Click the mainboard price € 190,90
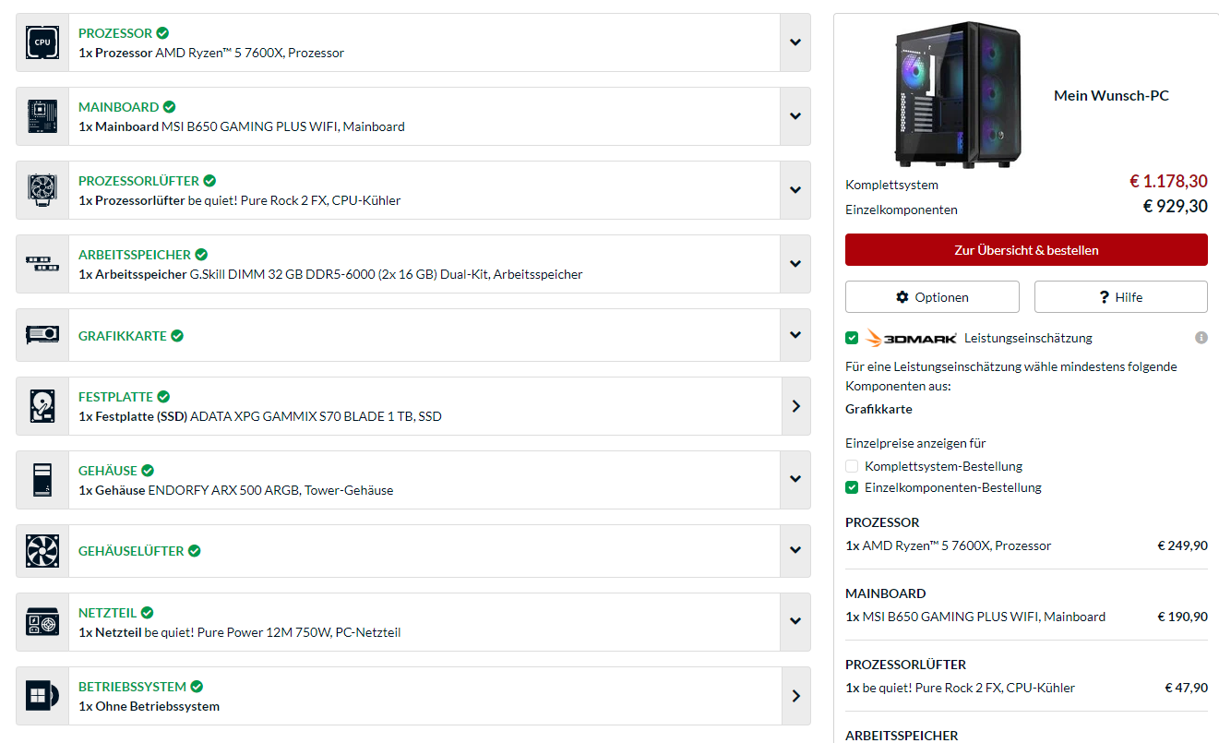 click(x=1183, y=617)
